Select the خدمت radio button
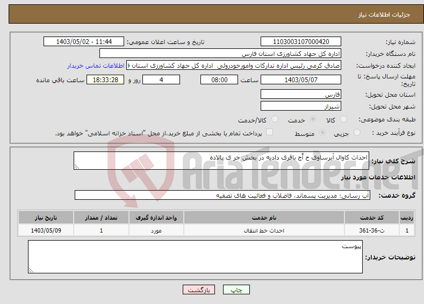Image resolution: width=424 pixels, height=304 pixels. 313,119
